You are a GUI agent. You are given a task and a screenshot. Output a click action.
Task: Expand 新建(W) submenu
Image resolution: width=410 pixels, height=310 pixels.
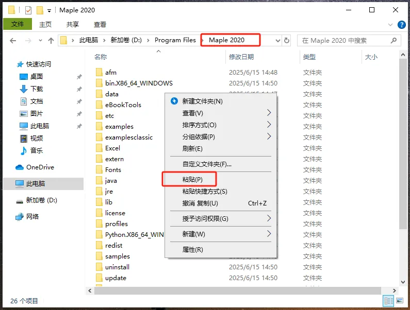tap(221, 234)
